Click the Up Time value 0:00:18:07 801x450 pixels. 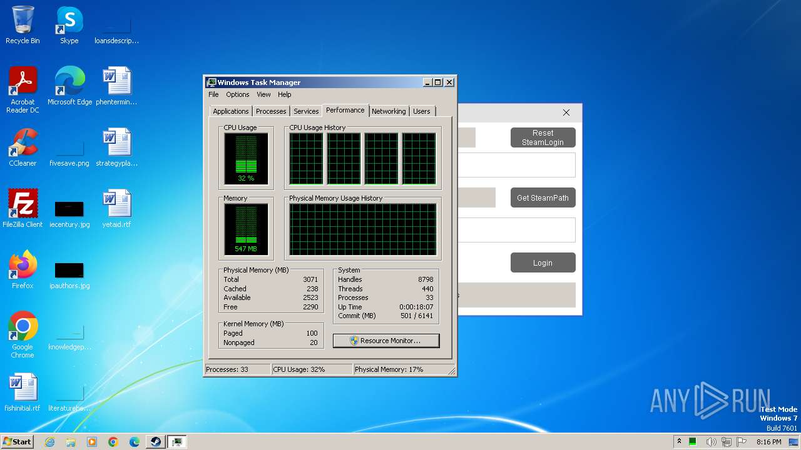(416, 307)
